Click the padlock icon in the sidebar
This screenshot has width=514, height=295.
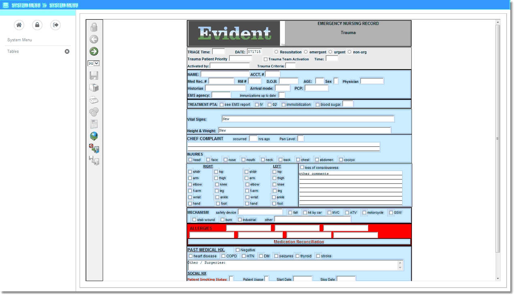(37, 25)
